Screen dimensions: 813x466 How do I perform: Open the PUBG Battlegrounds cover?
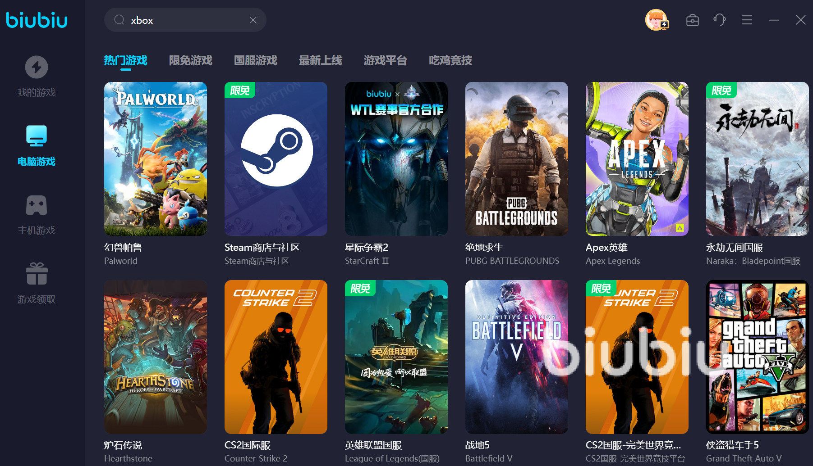[517, 159]
